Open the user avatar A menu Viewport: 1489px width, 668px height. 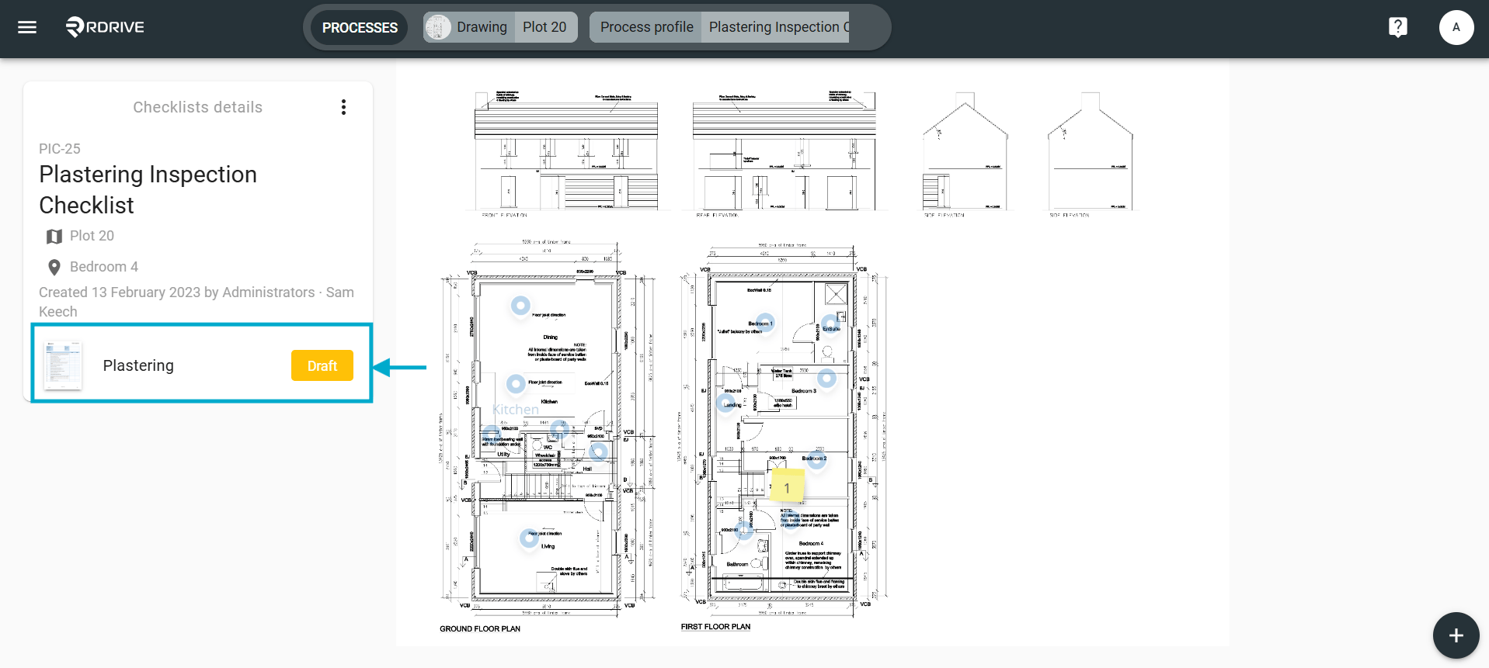click(x=1456, y=27)
